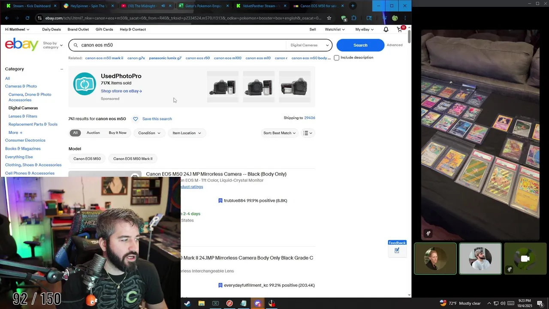Open the My eBay dropdown
Image resolution: width=549 pixels, height=309 pixels.
(x=365, y=29)
